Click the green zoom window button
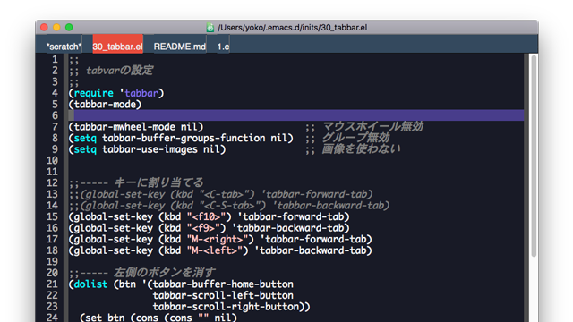This screenshot has width=573, height=322. point(69,28)
